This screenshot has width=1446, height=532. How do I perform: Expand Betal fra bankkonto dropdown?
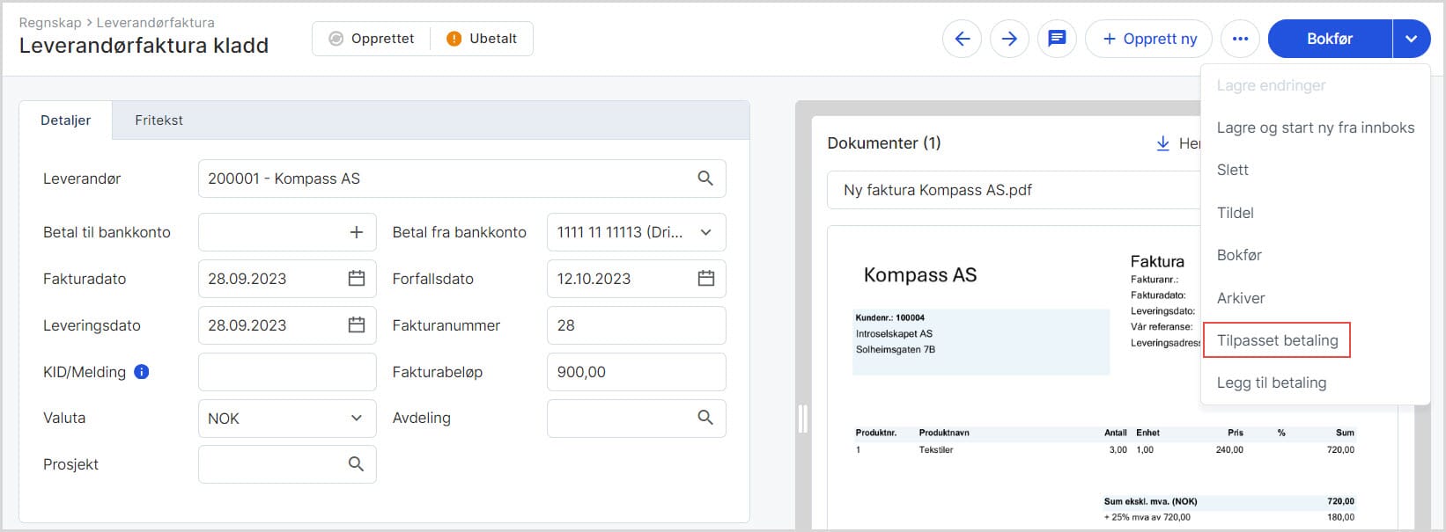[705, 232]
